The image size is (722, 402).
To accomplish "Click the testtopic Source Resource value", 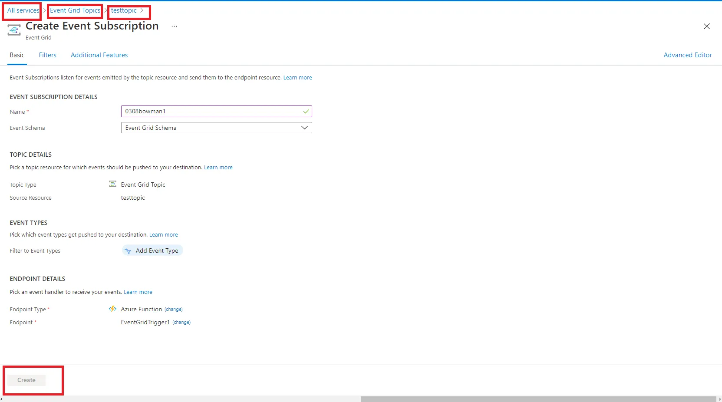I will (133, 198).
